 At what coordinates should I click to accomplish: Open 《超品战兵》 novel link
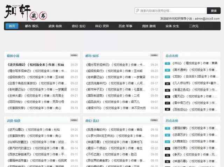113,102
